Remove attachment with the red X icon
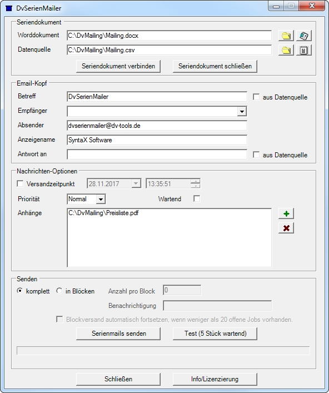This screenshot has height=393, width=329. point(286,228)
